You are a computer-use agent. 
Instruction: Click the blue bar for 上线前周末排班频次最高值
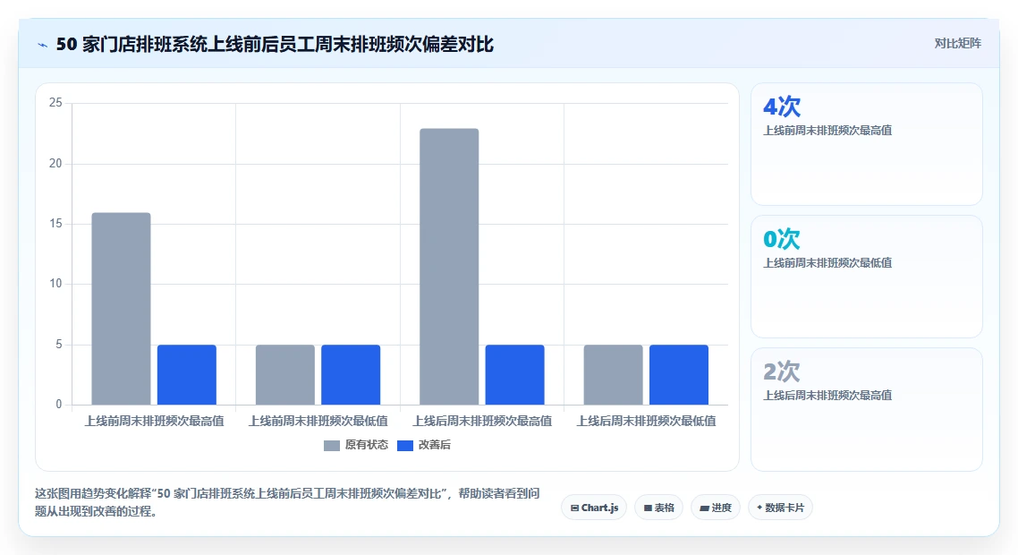(x=187, y=375)
